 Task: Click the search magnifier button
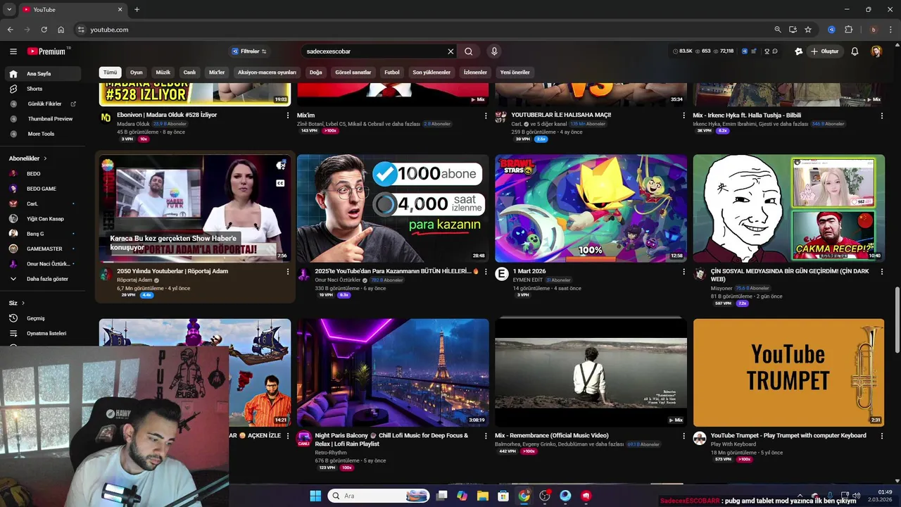[469, 51]
